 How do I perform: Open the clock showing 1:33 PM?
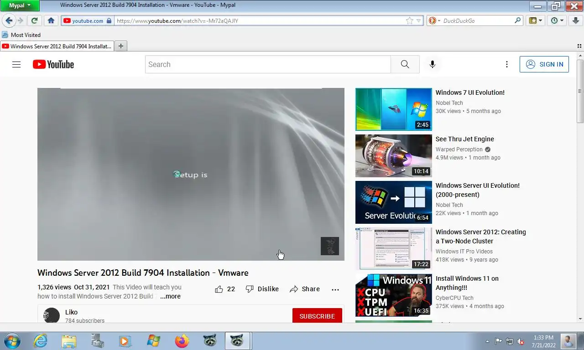pos(543,341)
